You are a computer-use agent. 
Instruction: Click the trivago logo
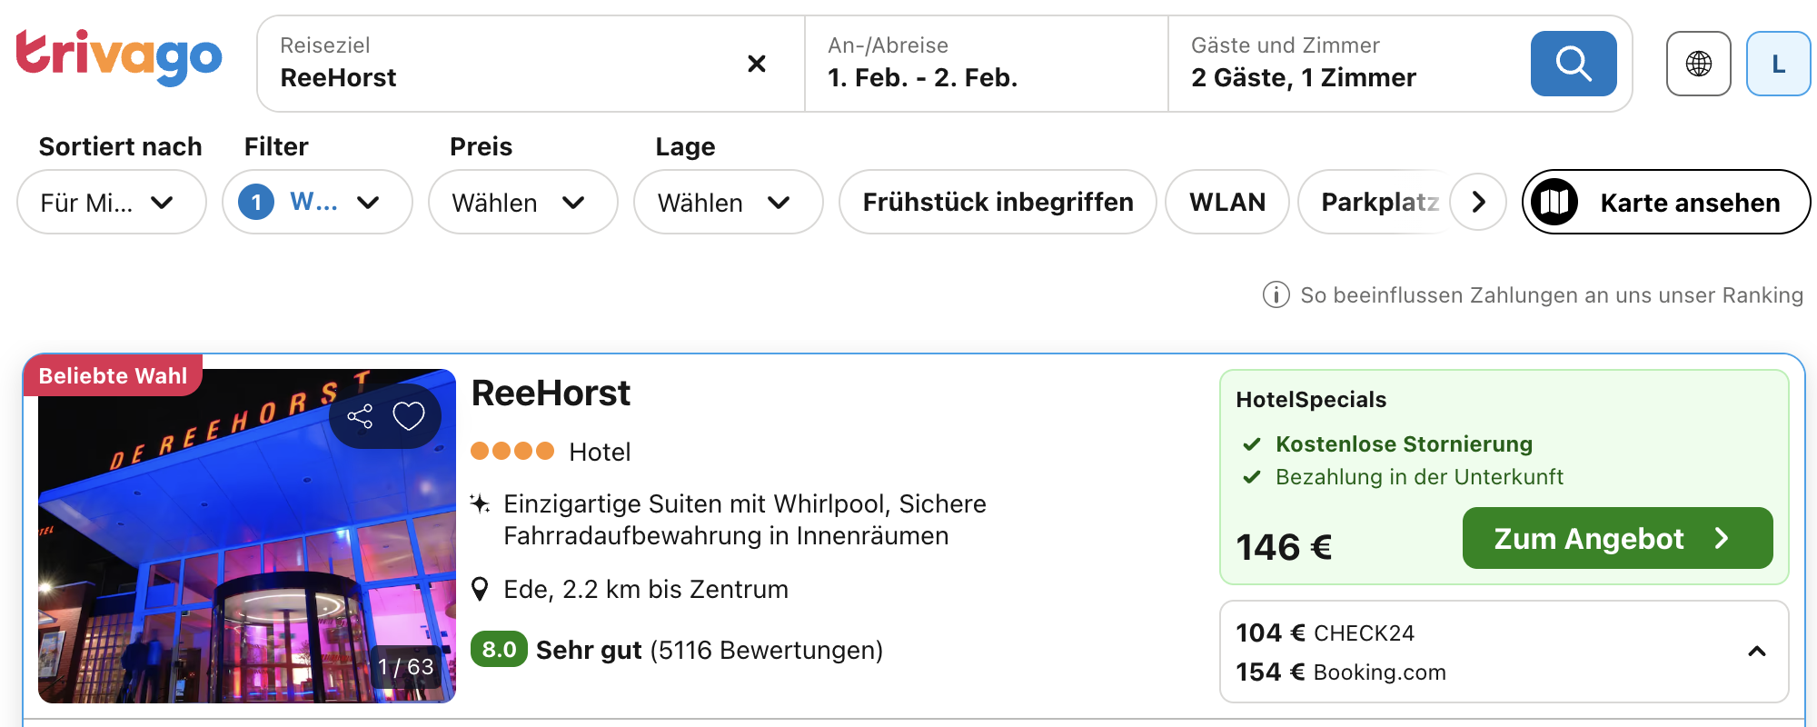point(119,57)
